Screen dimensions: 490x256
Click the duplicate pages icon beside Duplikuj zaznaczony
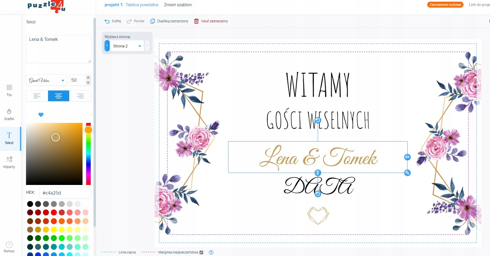coord(153,21)
